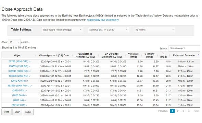Viewport: 202px width, 123px height.
Task: Select H magnitude value 21.9
Action: pyautogui.click(x=168, y=105)
